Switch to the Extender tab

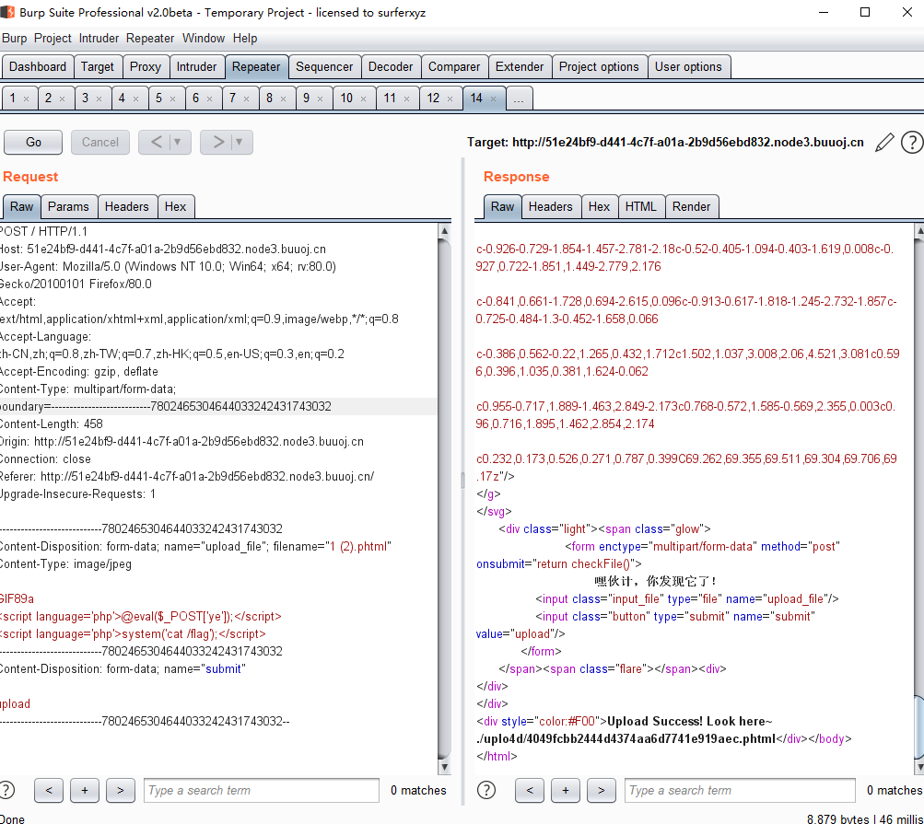tap(520, 66)
